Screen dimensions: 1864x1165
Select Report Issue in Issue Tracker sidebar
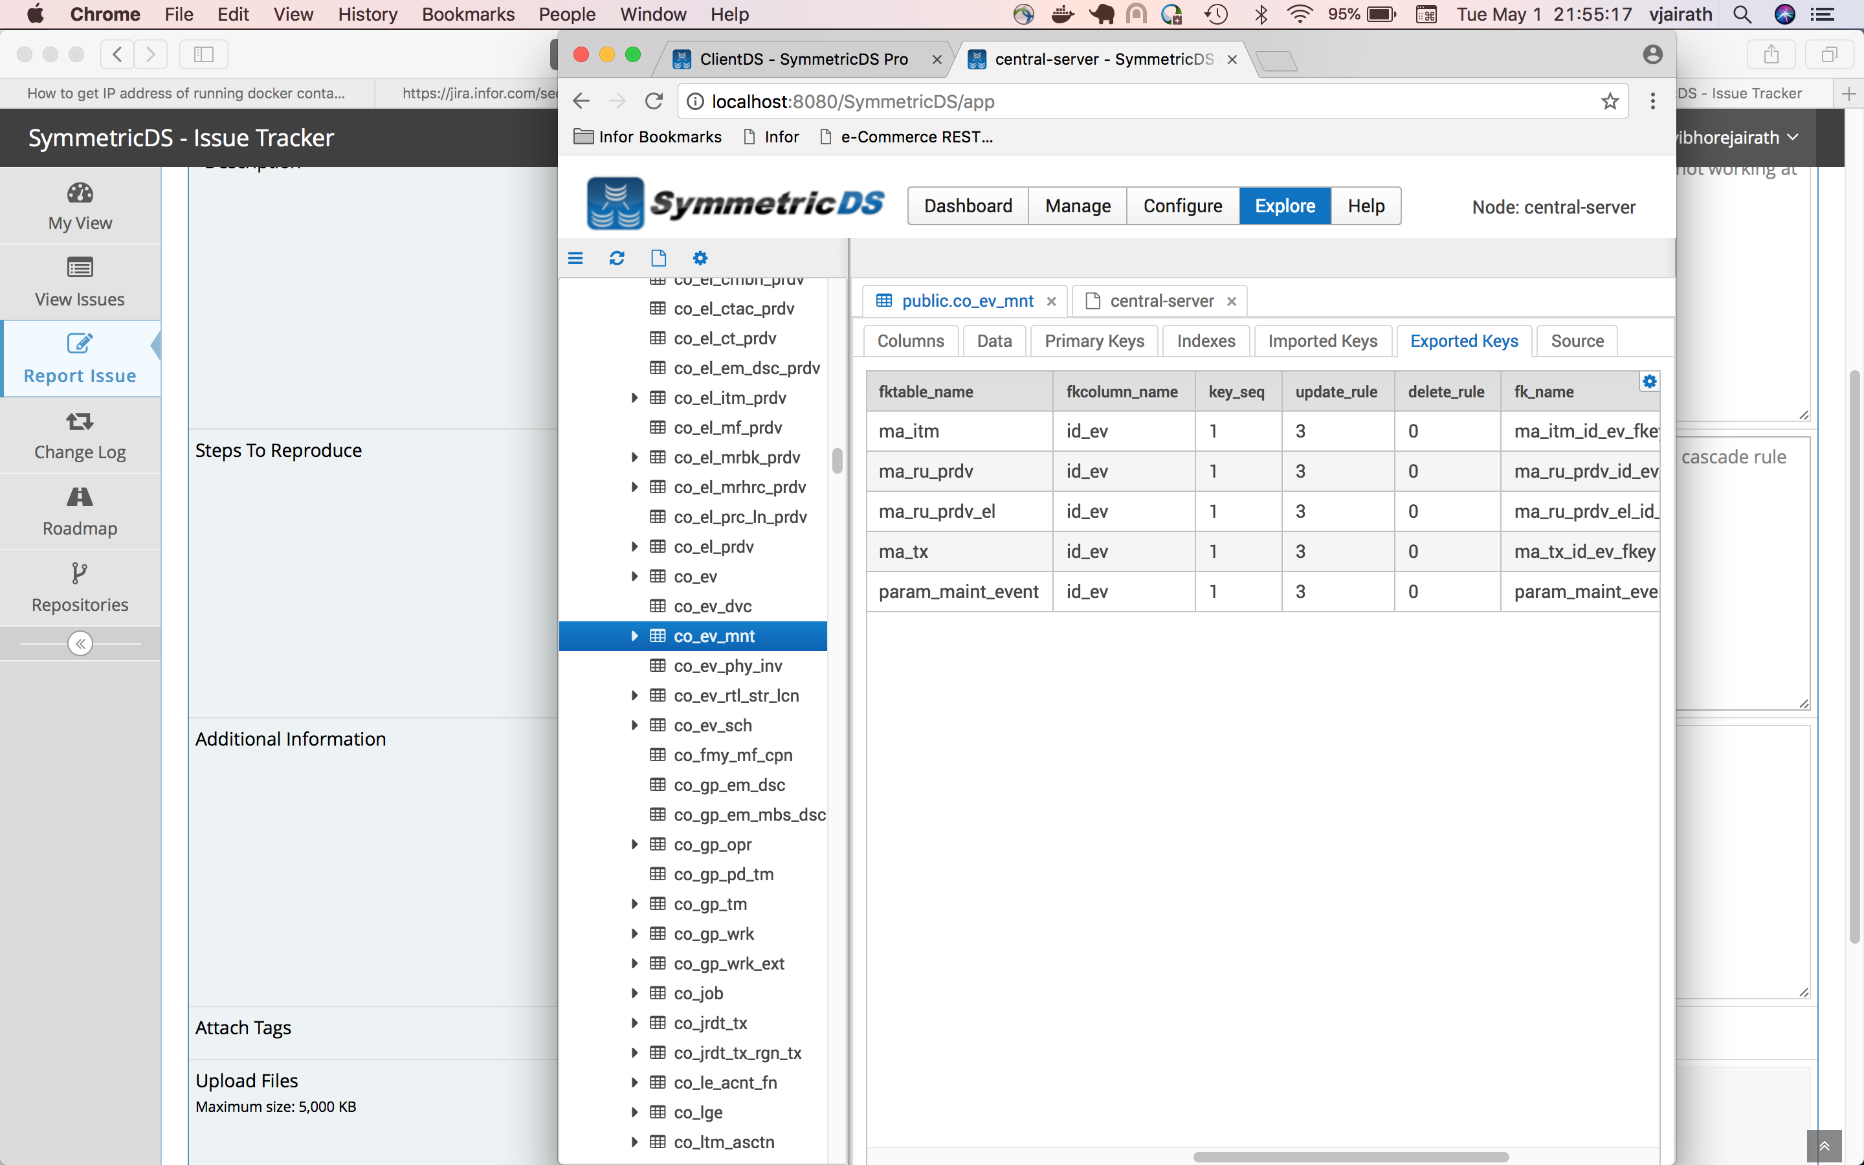80,359
